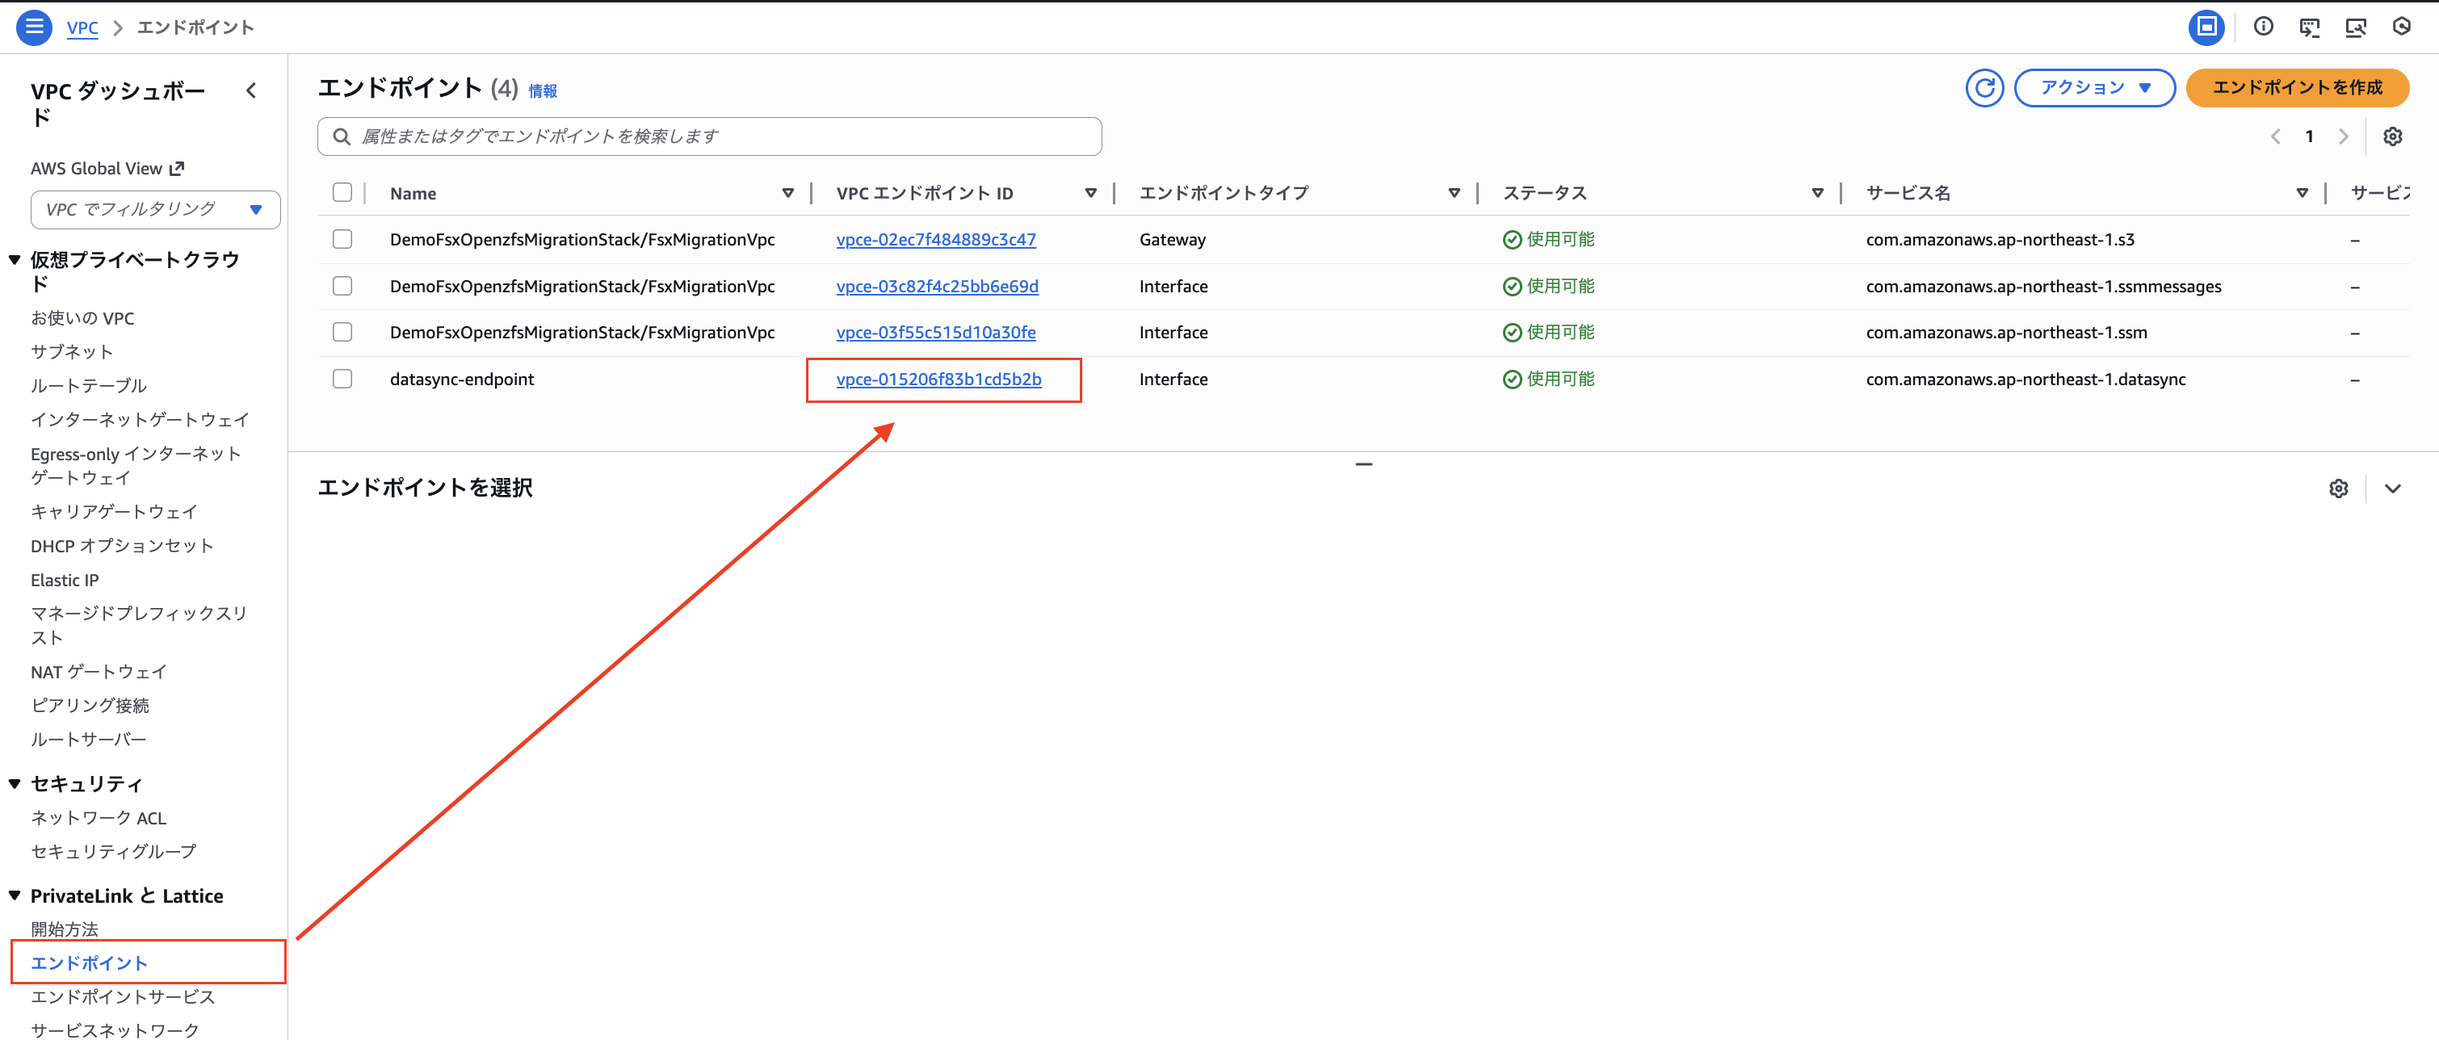This screenshot has width=2439, height=1040.
Task: Click the panel layout icon in the top bar
Action: click(x=2206, y=27)
